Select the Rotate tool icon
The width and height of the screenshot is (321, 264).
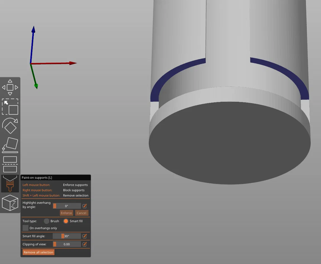pyautogui.click(x=10, y=126)
